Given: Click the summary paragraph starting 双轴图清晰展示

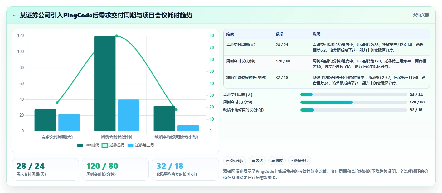Looking at the screenshot, I should (325, 175).
